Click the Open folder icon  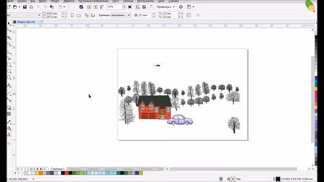tap(15, 7)
